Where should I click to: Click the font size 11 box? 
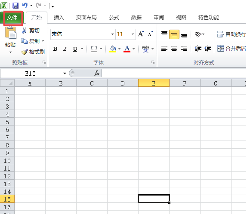[123, 34]
